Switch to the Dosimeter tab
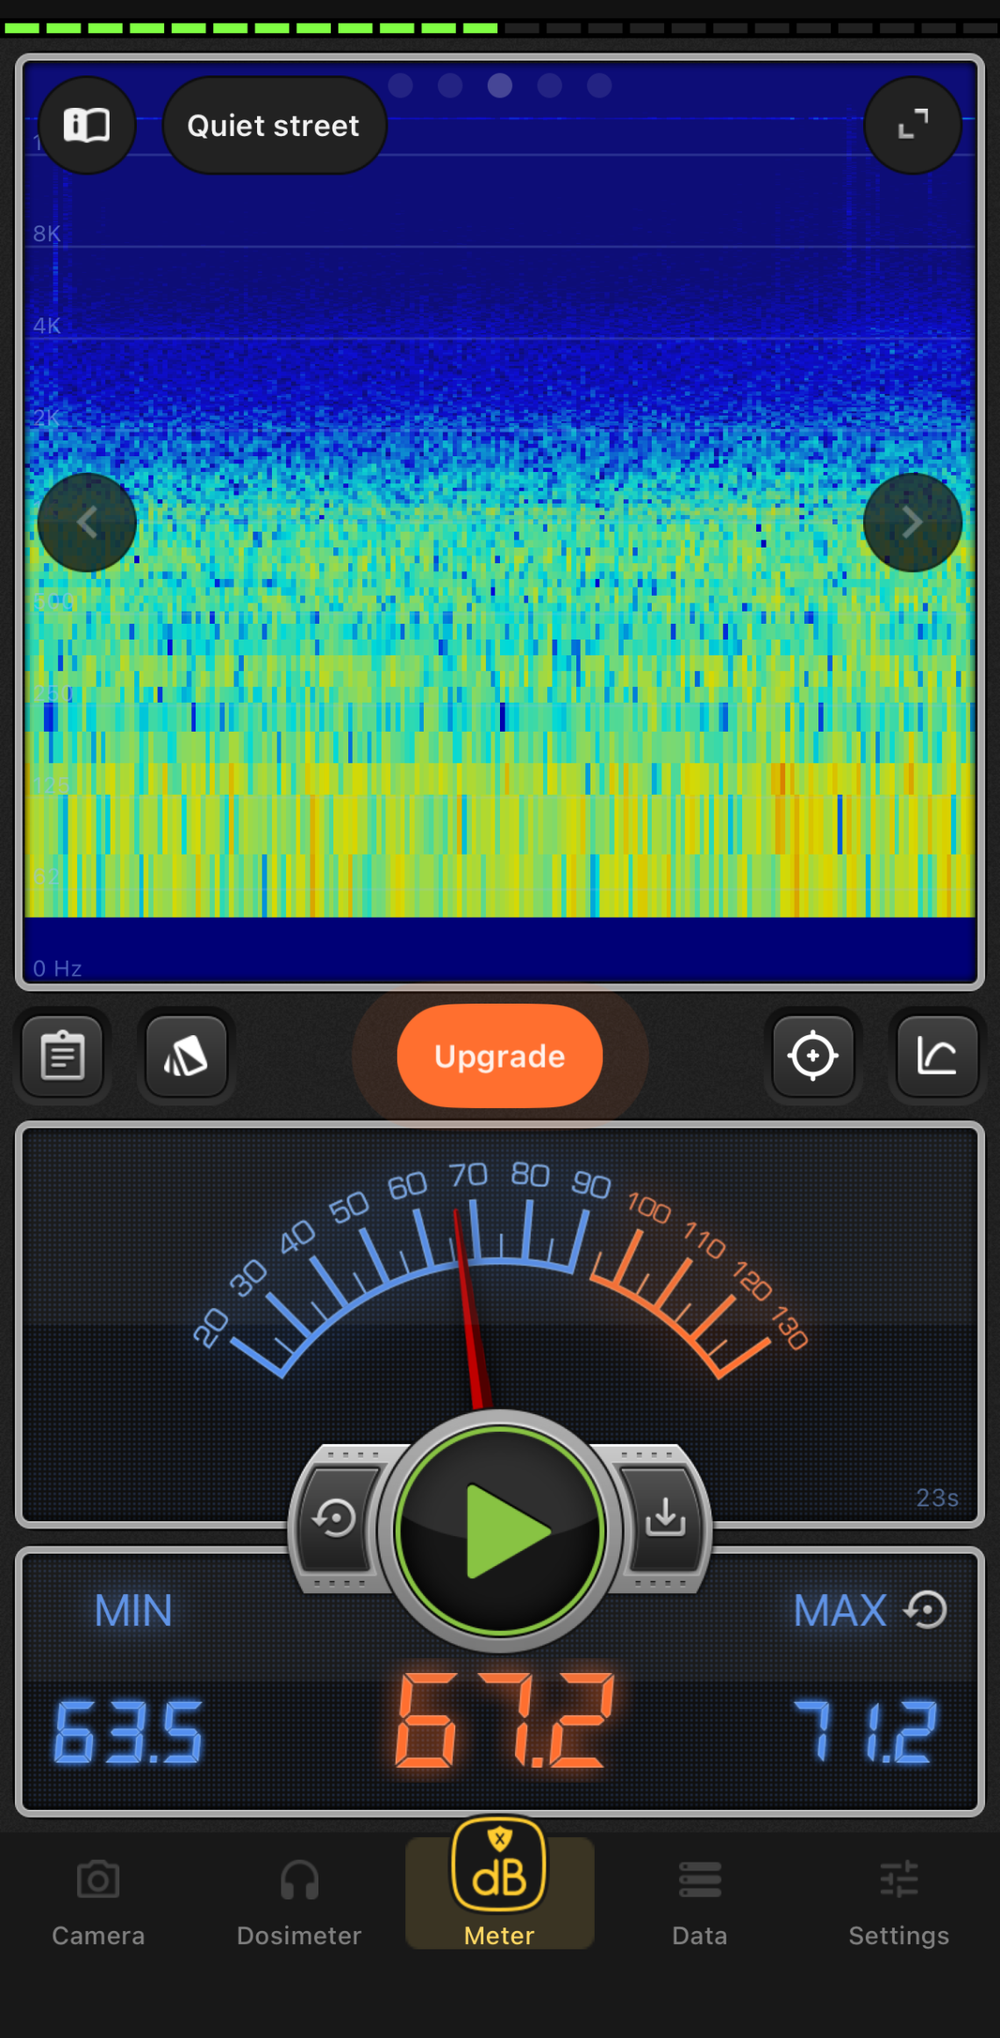This screenshot has width=1000, height=2038. click(x=299, y=1899)
